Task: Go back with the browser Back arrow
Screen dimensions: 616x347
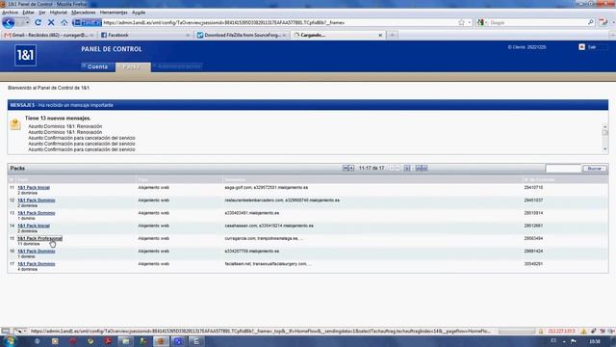Action: click(9, 22)
